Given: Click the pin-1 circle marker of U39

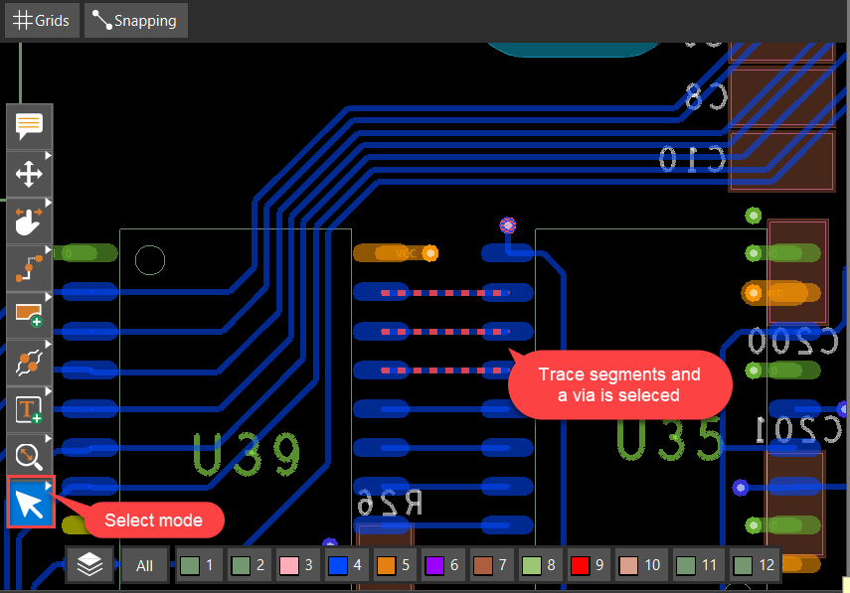Looking at the screenshot, I should pyautogui.click(x=150, y=260).
